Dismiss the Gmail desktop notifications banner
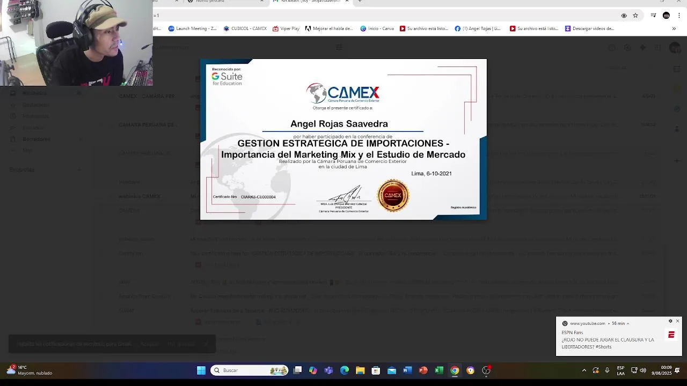 206,344
